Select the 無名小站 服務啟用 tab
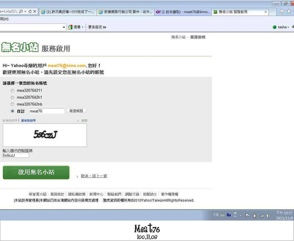This screenshot has height=241, width=294. pos(237,12)
